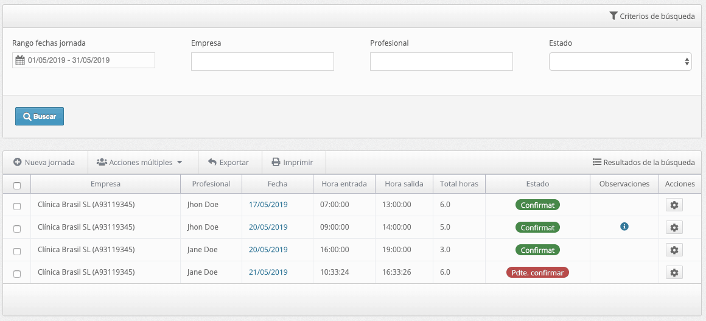
Task: Expand the Acciones múltiples dropdown
Action: (139, 162)
